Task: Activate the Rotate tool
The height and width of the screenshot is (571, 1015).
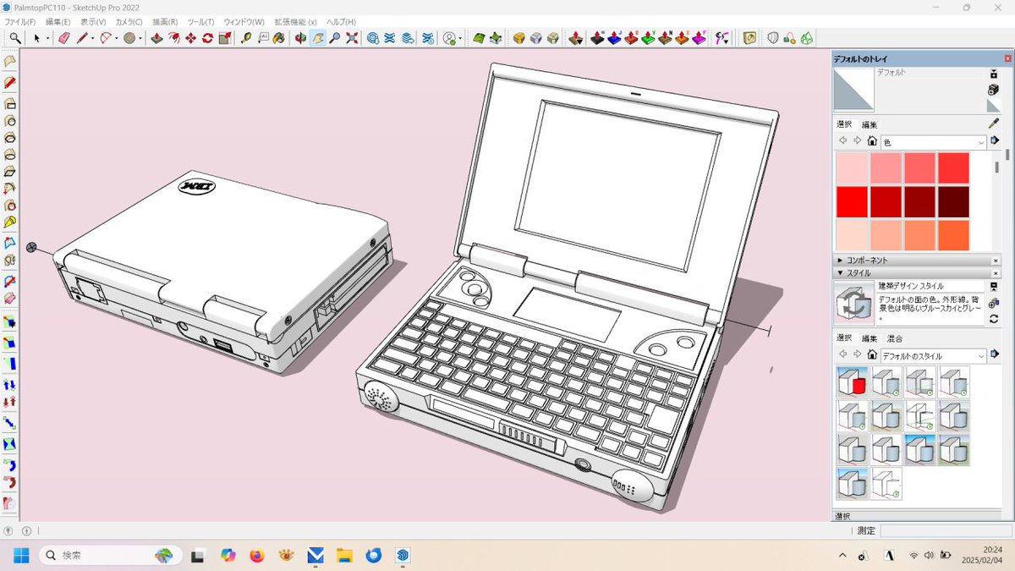Action: [x=207, y=38]
